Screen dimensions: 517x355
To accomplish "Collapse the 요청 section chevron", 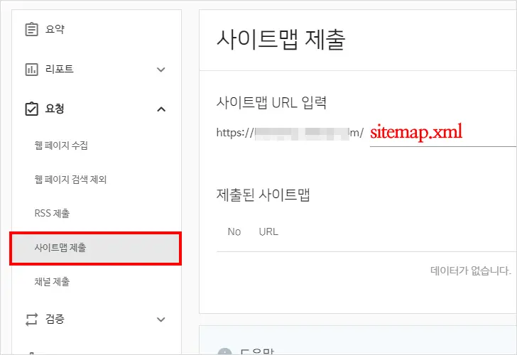I will click(161, 109).
